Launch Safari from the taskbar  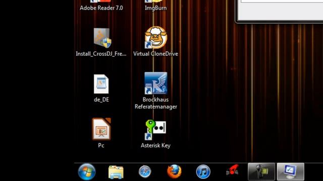(x=145, y=171)
